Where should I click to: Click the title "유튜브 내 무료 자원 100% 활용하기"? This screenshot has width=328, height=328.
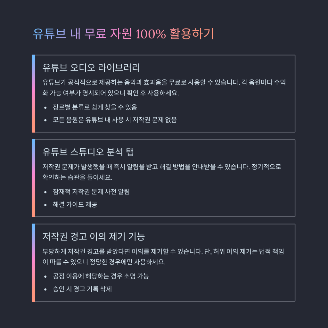coord(123,34)
